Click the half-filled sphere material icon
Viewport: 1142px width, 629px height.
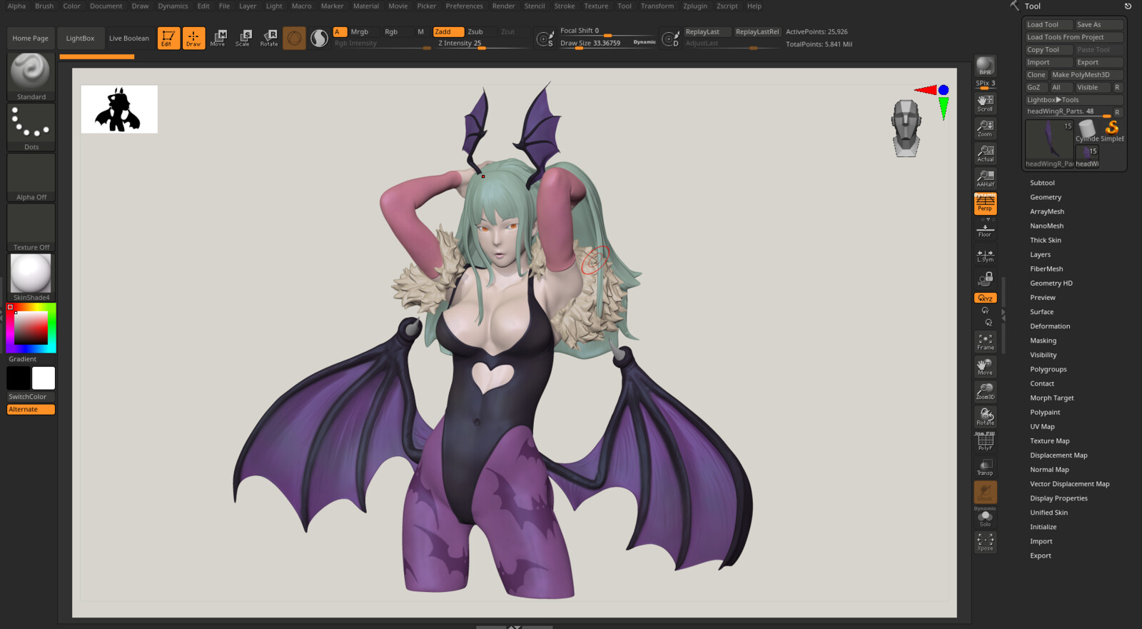[x=319, y=38]
